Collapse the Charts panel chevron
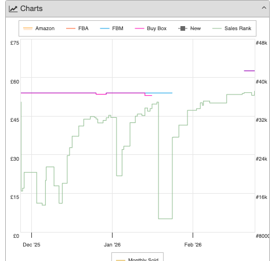The image size is (275, 261). (x=264, y=8)
